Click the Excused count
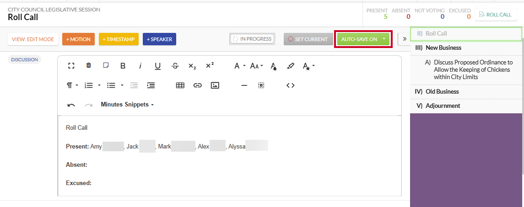This screenshot has width=524, height=207. [x=469, y=16]
